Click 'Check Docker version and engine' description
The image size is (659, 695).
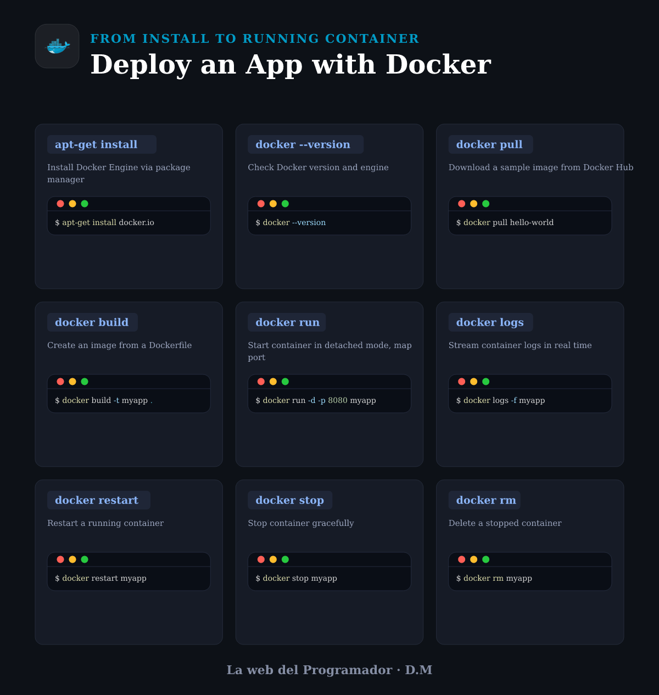(318, 167)
